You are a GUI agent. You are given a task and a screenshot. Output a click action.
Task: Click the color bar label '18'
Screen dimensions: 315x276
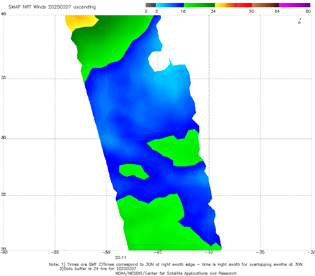pyautogui.click(x=183, y=11)
